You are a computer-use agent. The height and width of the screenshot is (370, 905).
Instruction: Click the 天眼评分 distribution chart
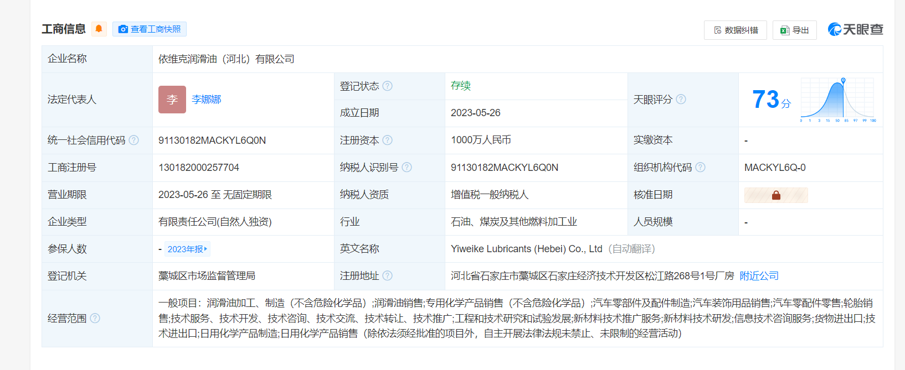point(838,100)
